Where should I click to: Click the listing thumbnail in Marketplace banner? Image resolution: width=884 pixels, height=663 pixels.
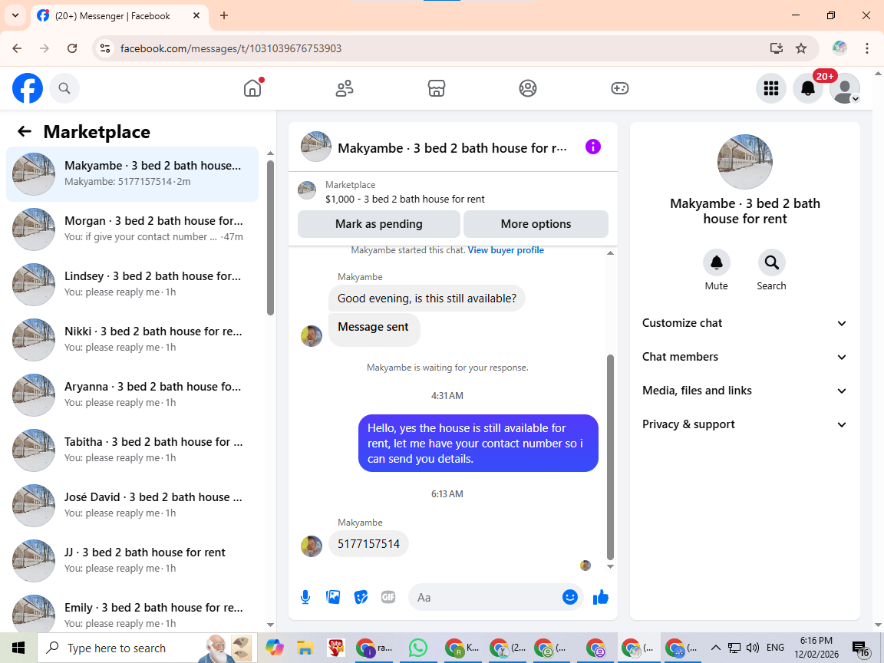[x=307, y=190]
